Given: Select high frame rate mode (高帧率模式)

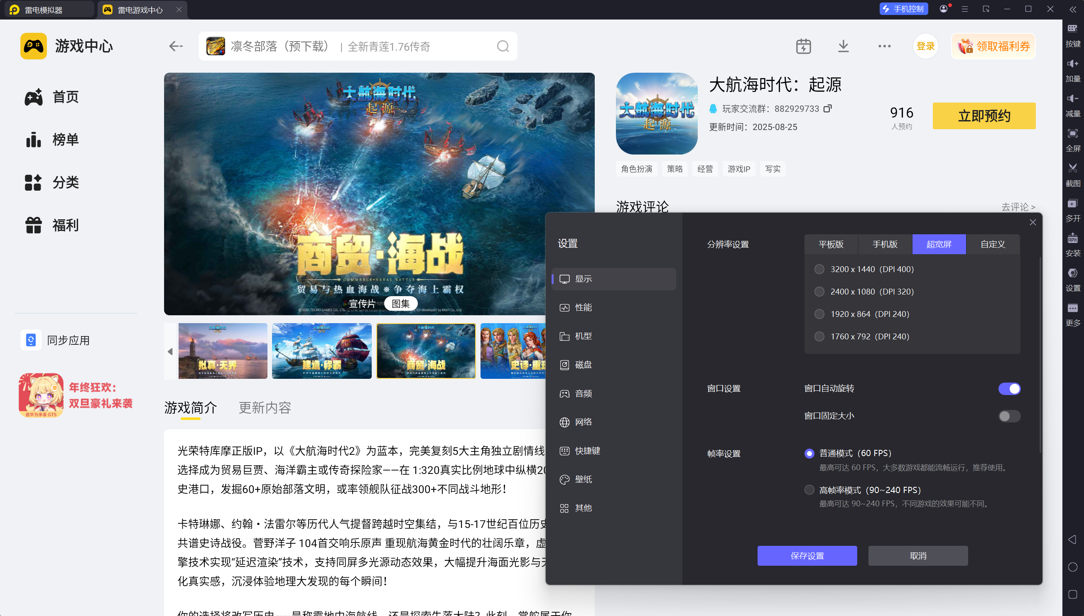Looking at the screenshot, I should pyautogui.click(x=809, y=490).
